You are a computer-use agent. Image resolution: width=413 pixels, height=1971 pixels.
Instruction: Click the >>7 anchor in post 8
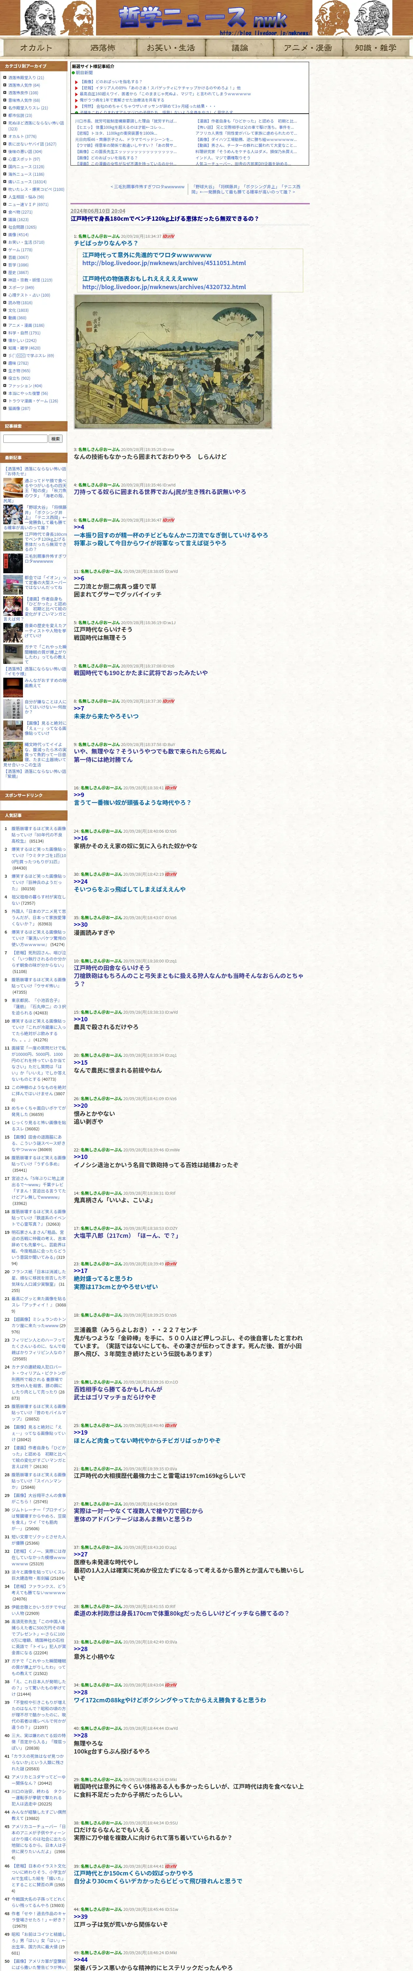(79, 708)
